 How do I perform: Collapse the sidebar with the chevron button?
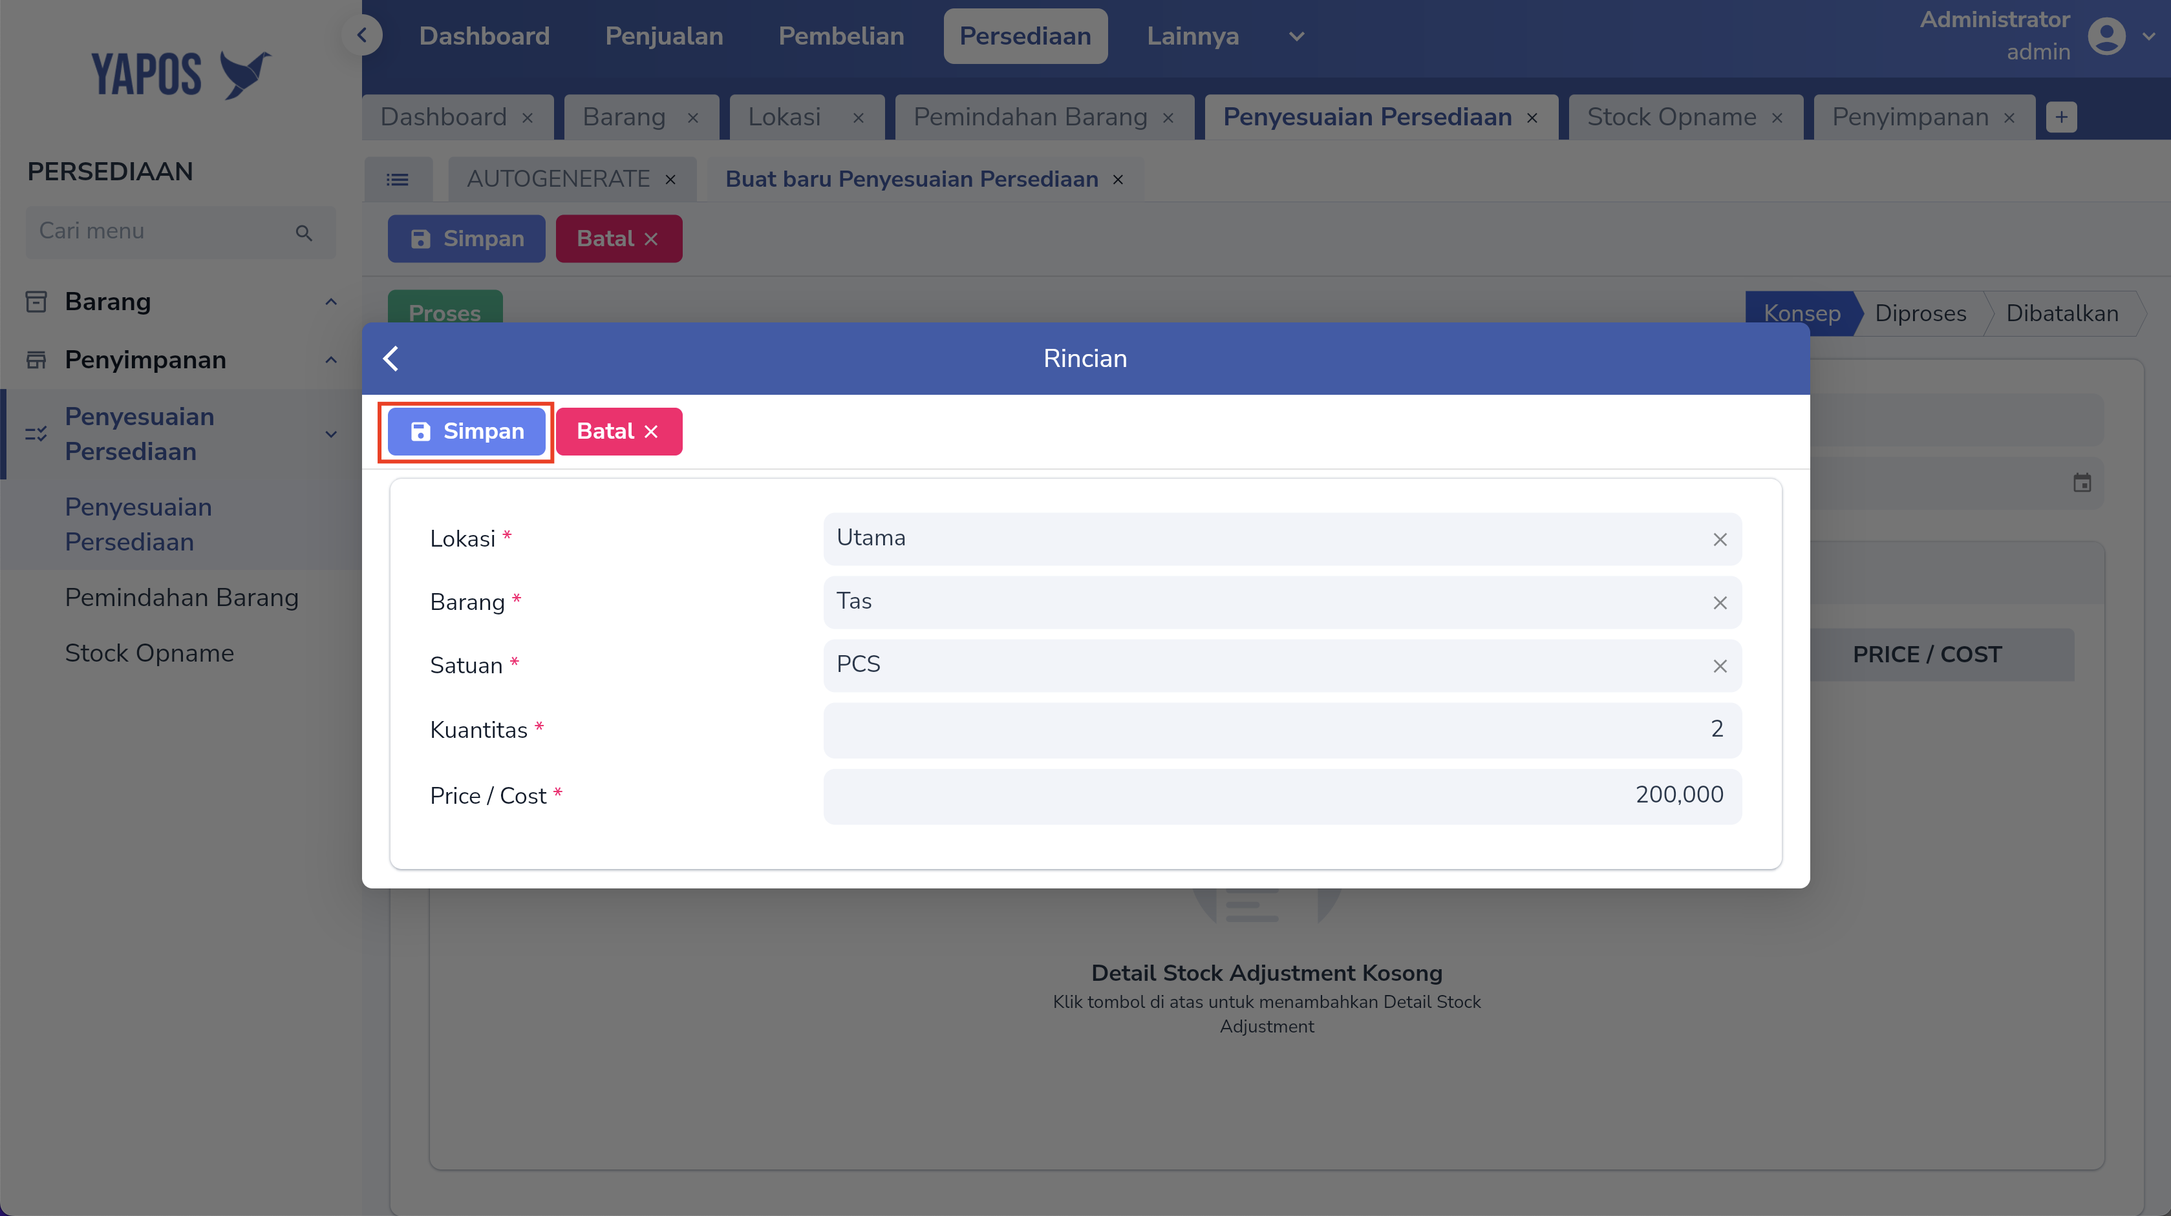pos(363,36)
